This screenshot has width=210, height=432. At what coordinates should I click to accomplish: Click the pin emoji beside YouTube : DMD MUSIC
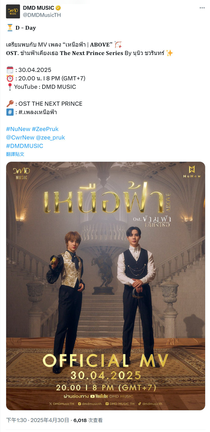click(x=10, y=87)
